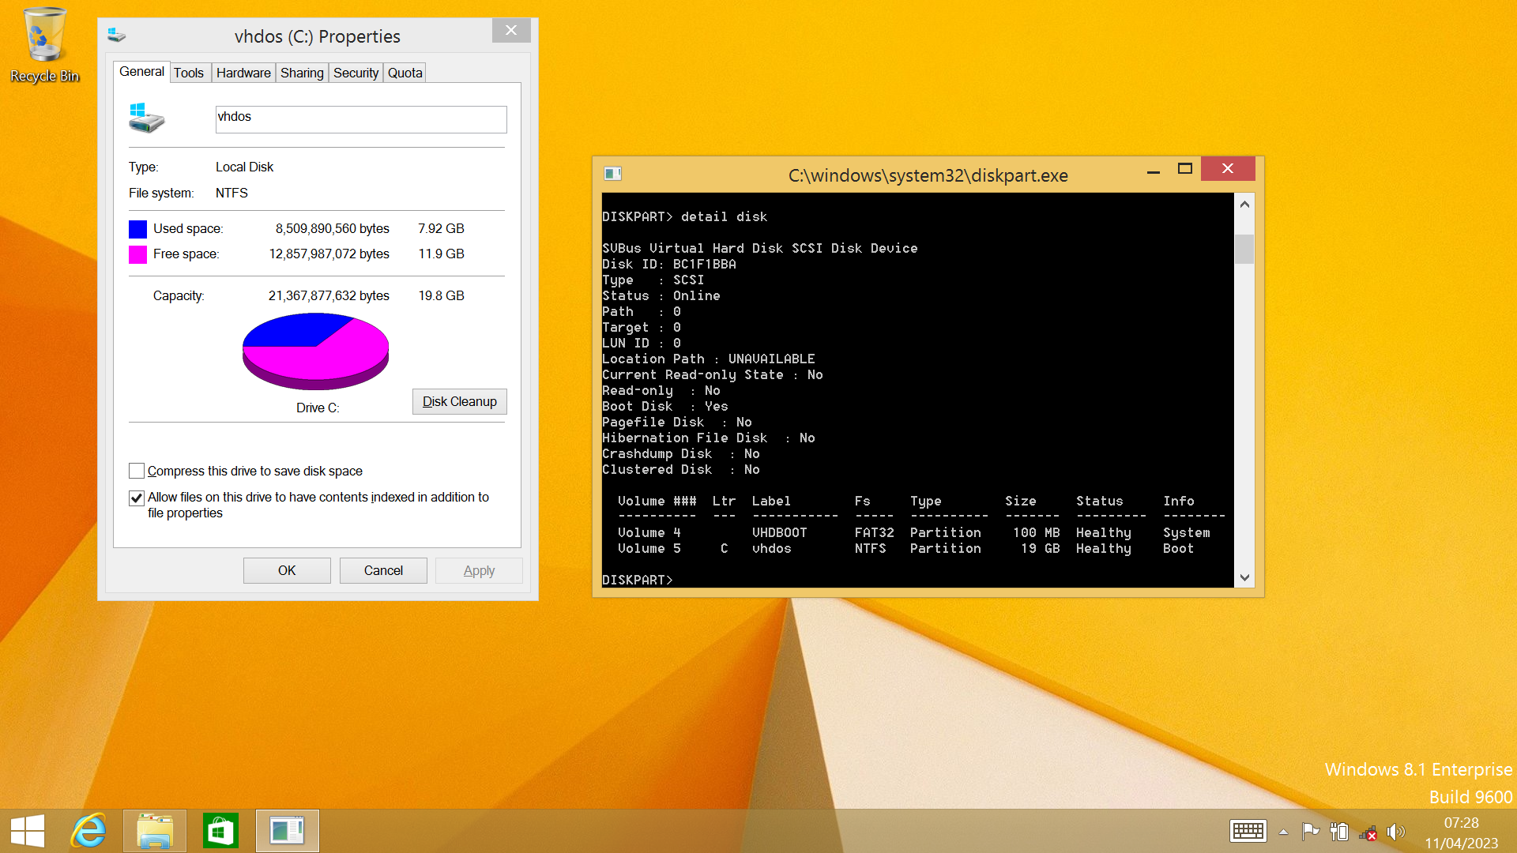Viewport: 1517px width, 853px height.
Task: Maximize the diskpart window
Action: (1185, 169)
